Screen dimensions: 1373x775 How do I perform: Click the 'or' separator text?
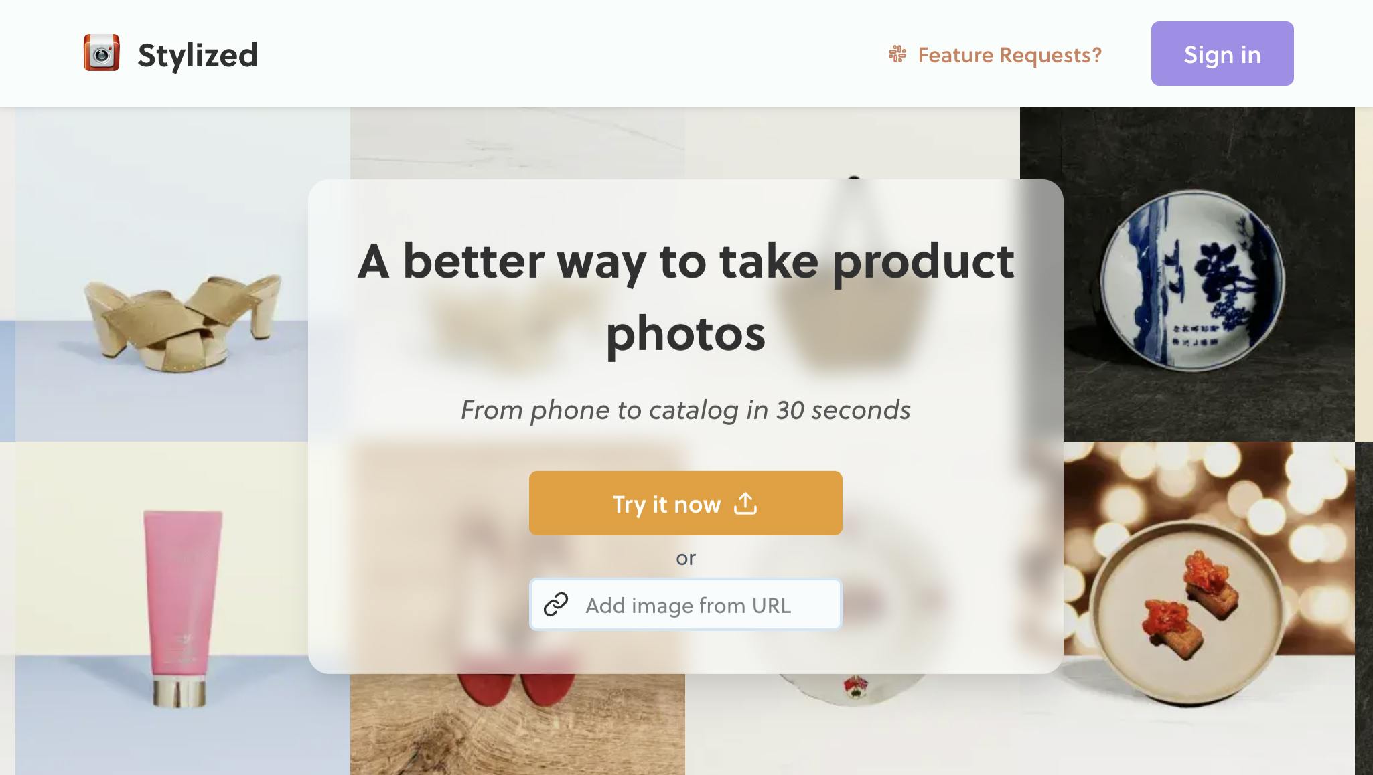pos(685,557)
